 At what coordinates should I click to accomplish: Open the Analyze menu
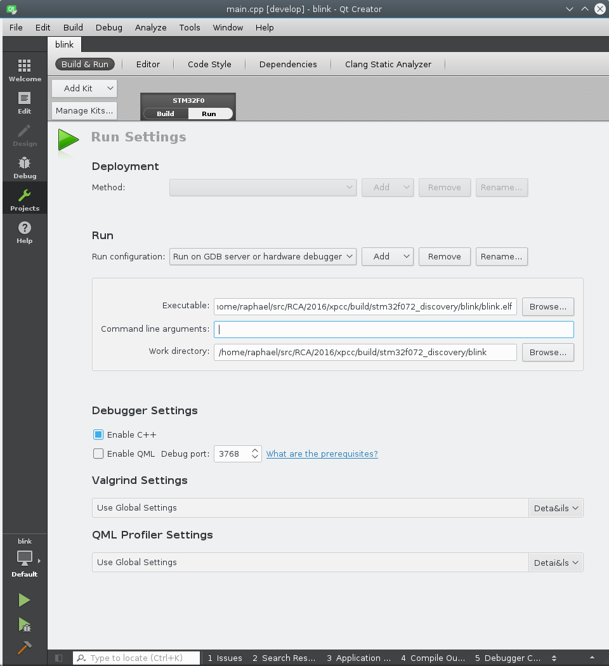click(x=151, y=28)
